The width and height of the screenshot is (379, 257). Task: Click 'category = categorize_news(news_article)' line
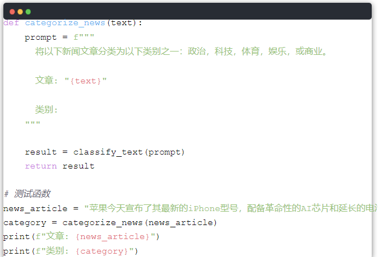(110, 223)
